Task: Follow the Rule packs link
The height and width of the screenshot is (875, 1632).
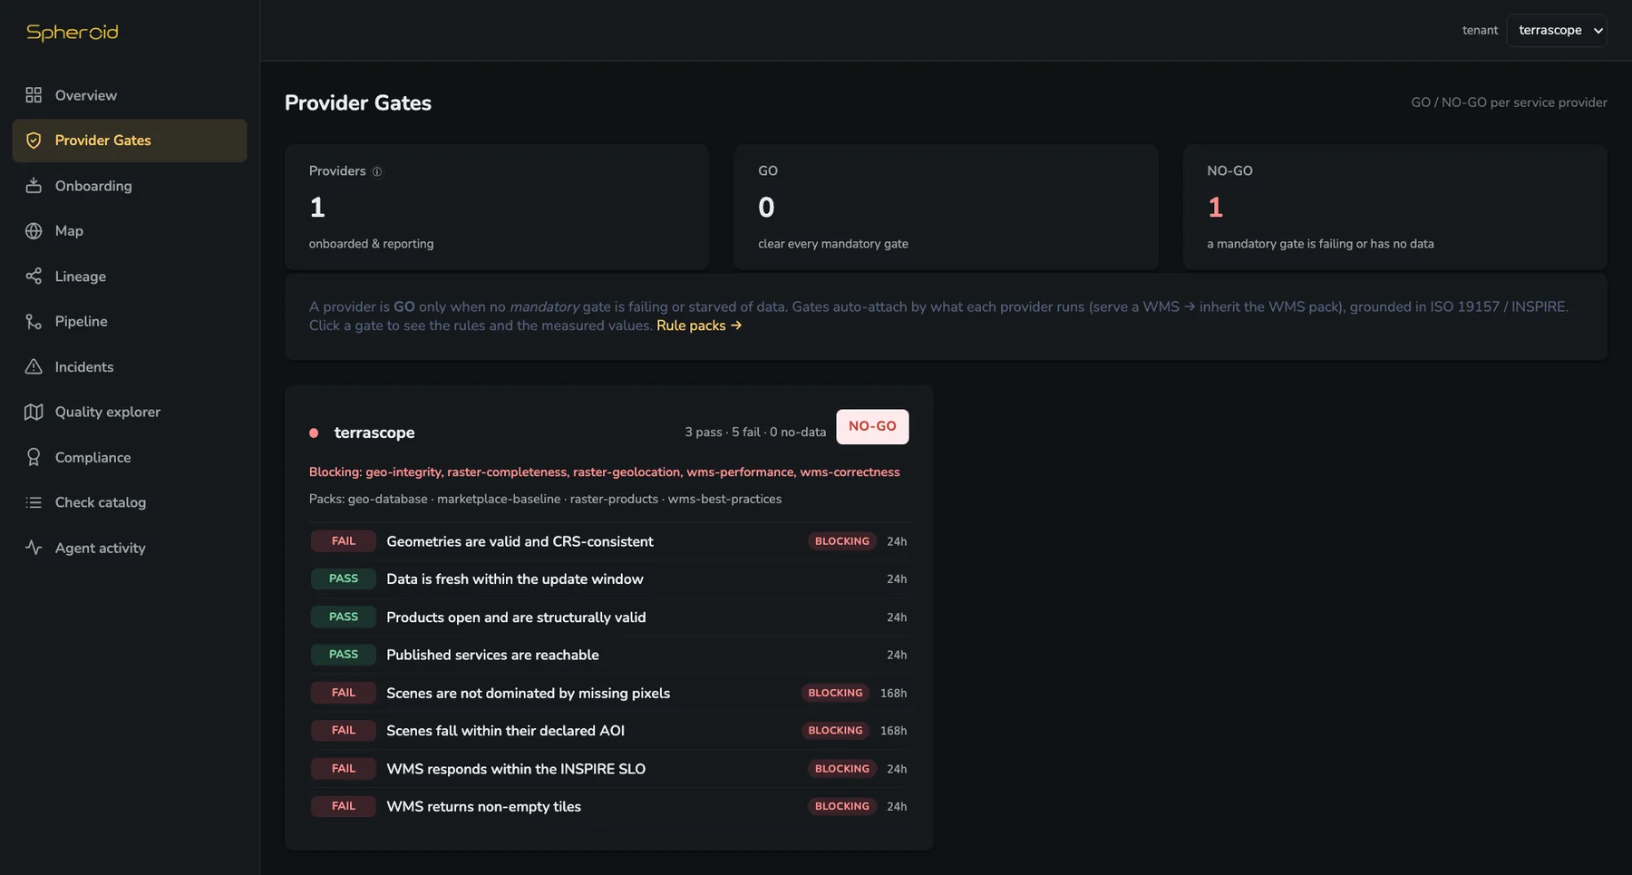Action: click(699, 326)
